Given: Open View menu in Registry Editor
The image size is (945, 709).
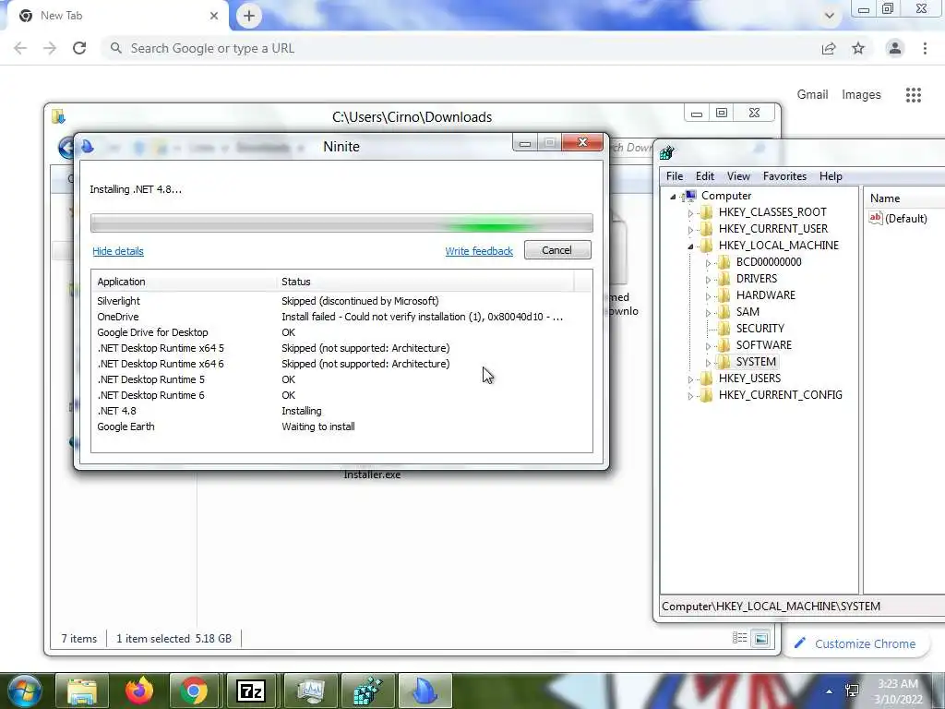Looking at the screenshot, I should [738, 176].
